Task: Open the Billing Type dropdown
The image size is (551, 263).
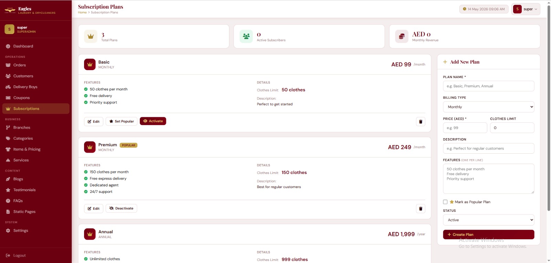Action: point(489,107)
